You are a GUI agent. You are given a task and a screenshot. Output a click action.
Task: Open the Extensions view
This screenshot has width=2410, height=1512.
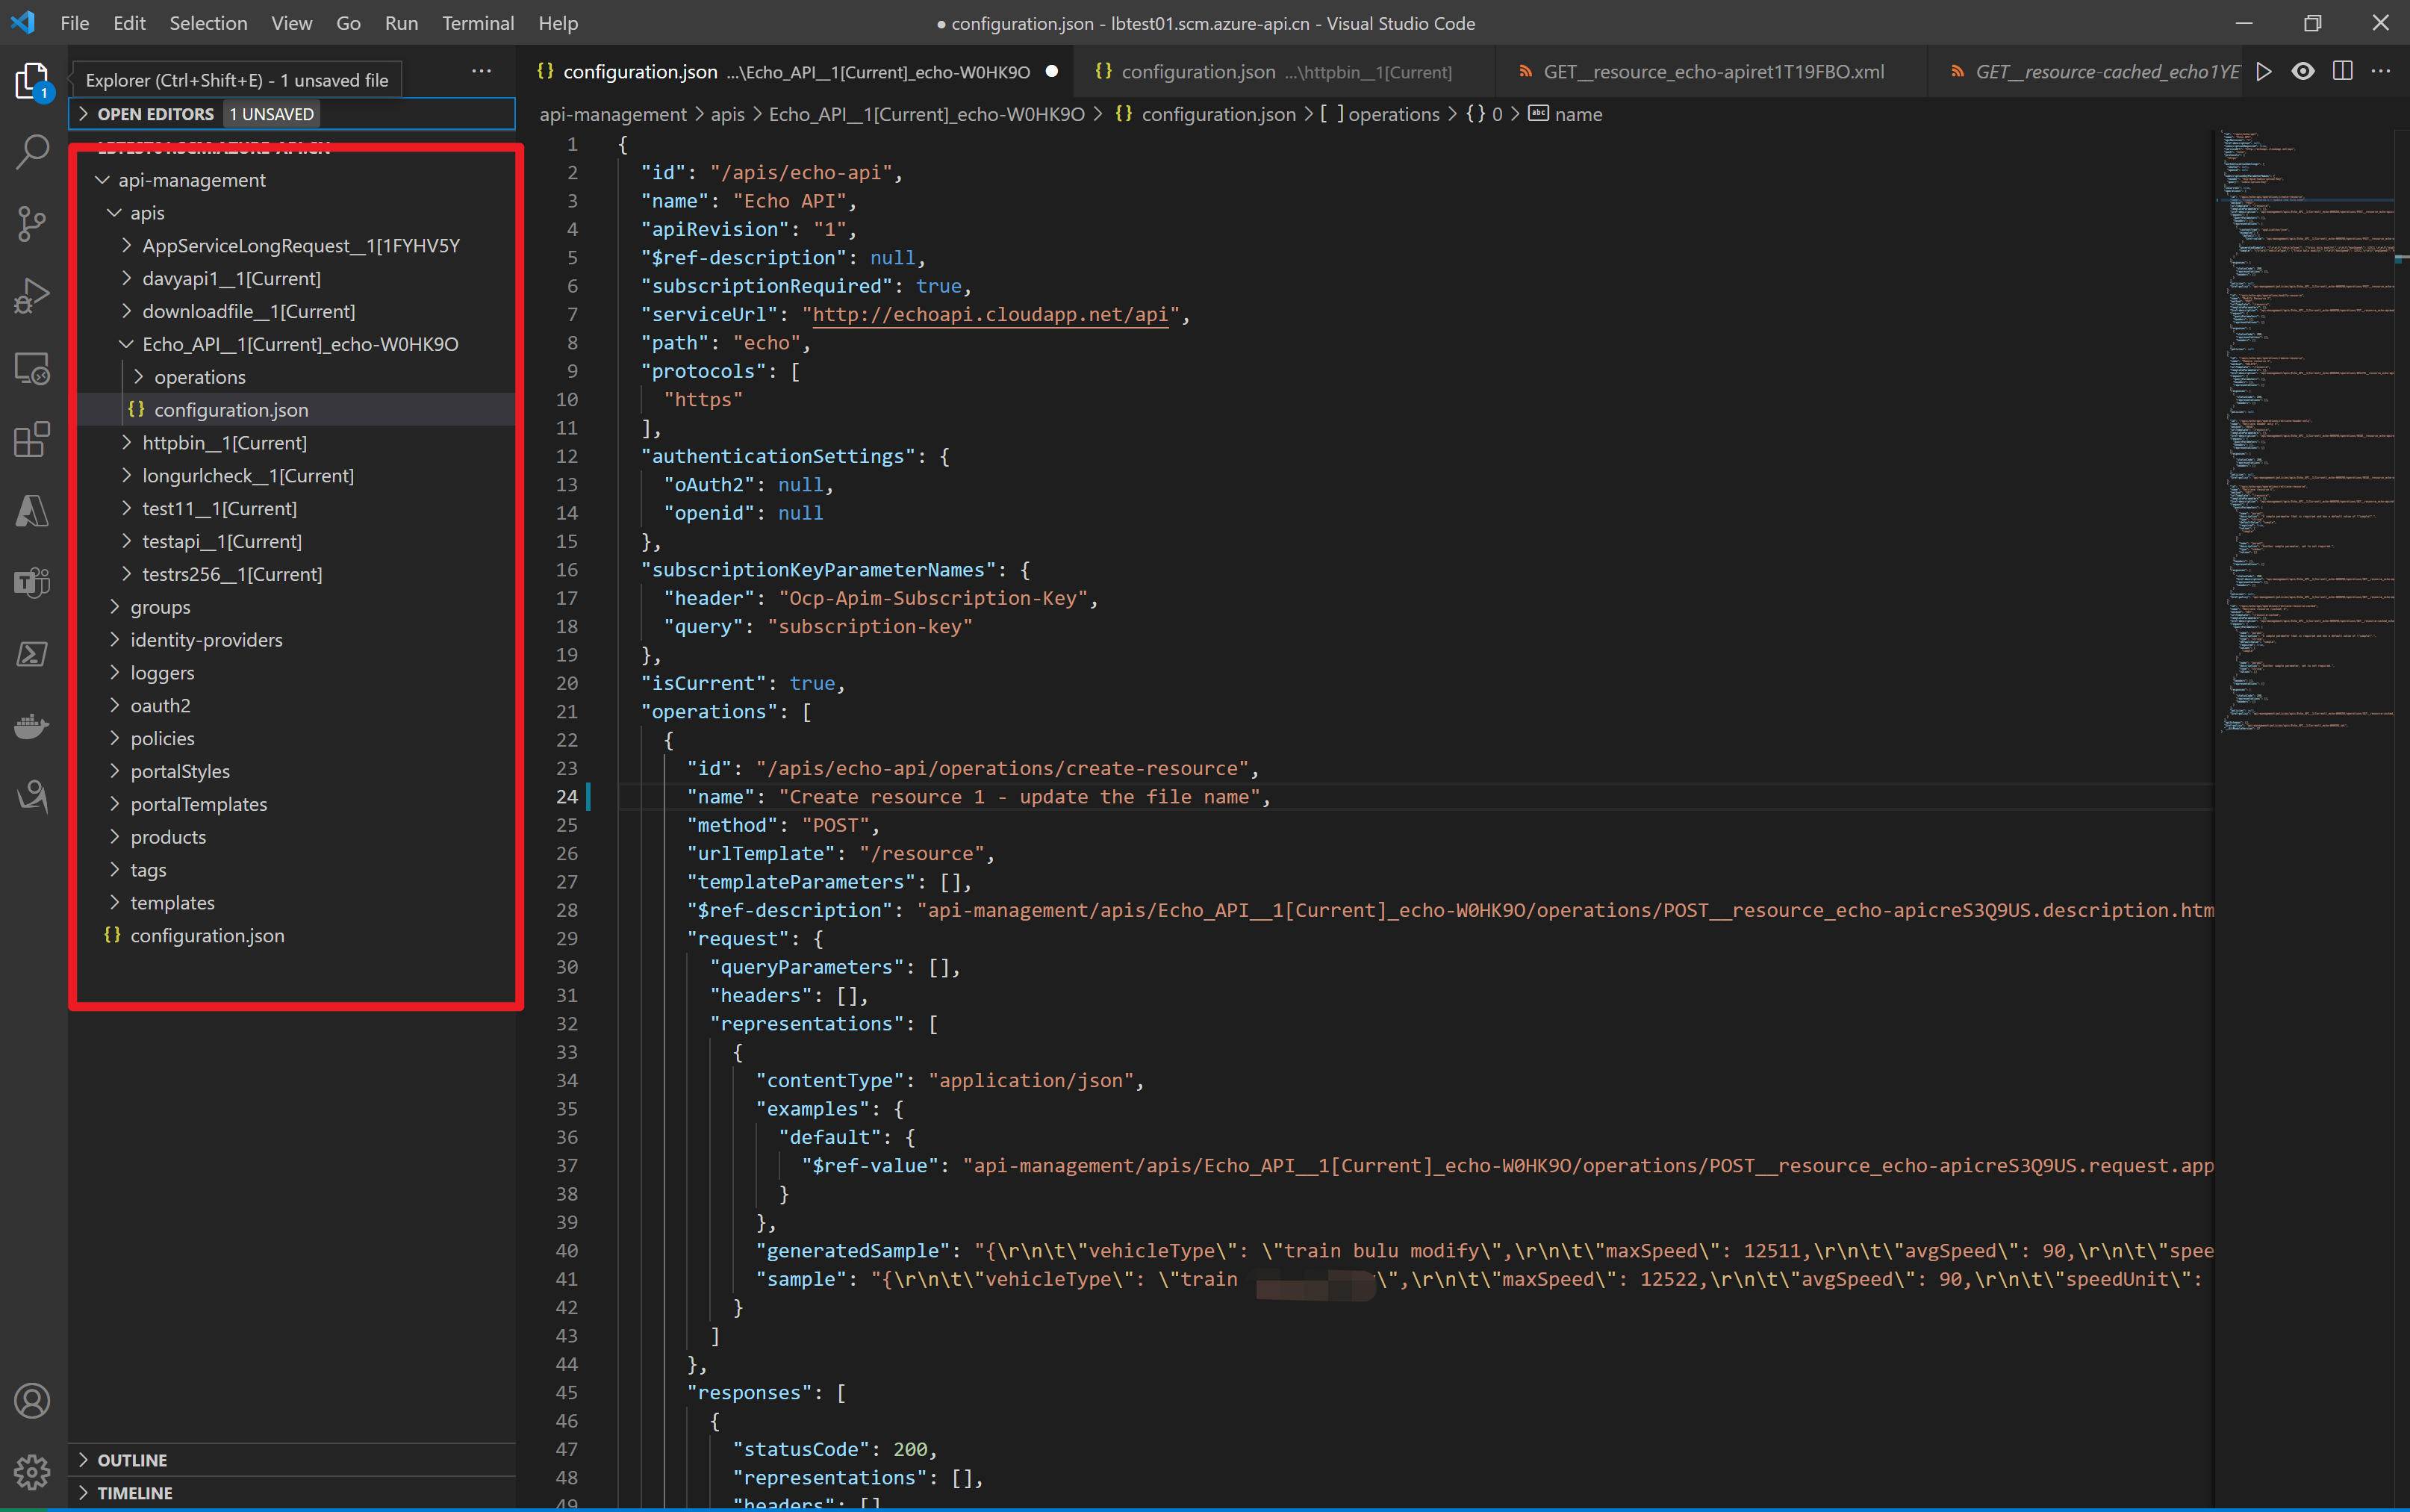coord(32,440)
